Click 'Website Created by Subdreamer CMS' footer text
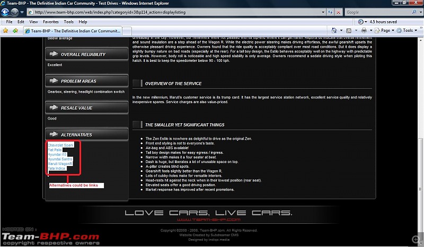424x247 pixels. [209, 235]
